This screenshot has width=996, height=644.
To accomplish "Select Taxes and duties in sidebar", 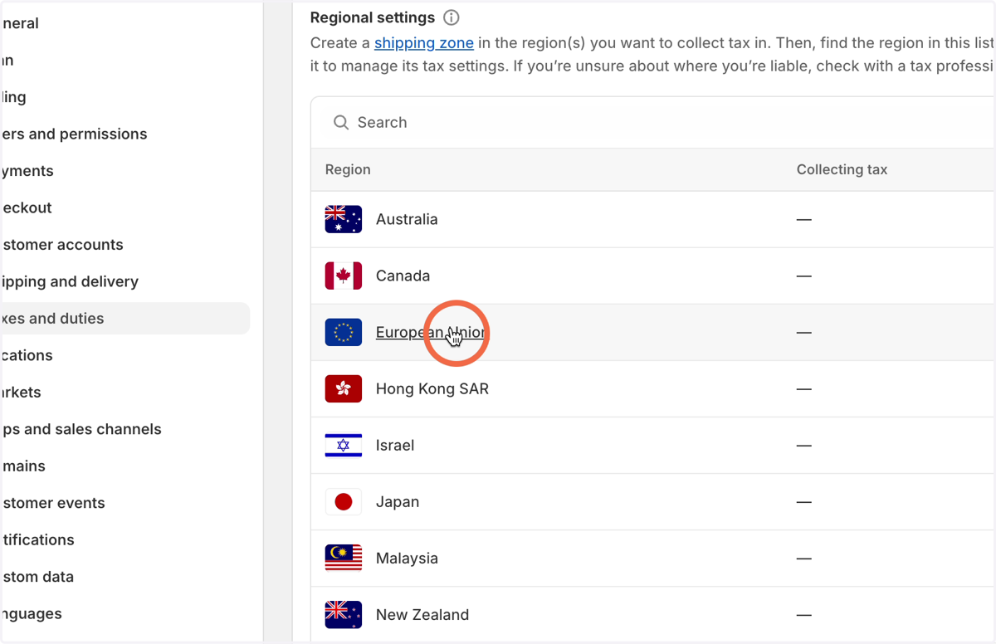I will (x=124, y=319).
